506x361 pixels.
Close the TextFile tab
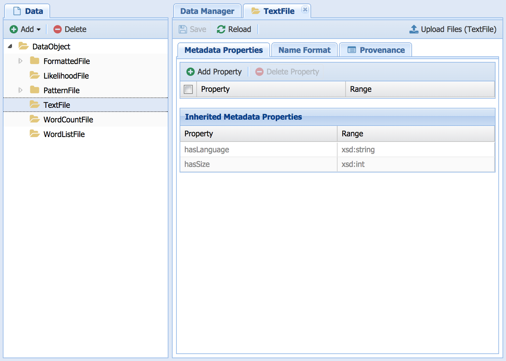click(x=305, y=10)
